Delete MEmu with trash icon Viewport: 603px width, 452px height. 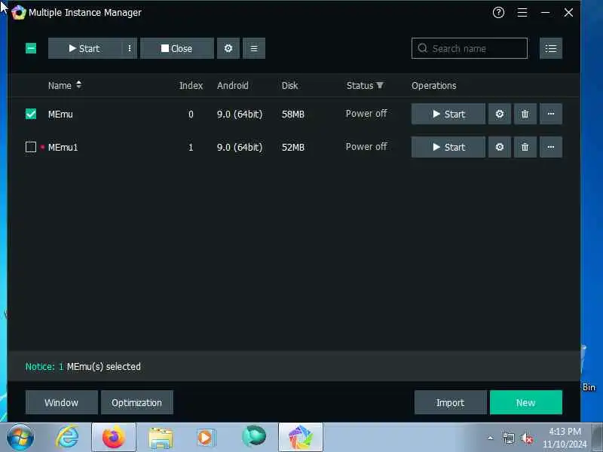coord(525,115)
